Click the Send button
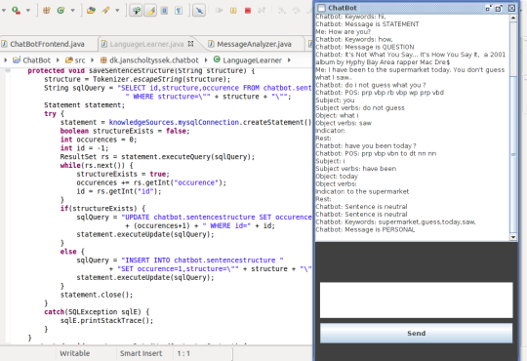 point(416,333)
